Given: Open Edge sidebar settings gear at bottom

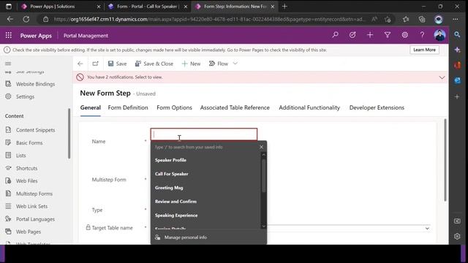Looking at the screenshot, I should click(x=457, y=237).
